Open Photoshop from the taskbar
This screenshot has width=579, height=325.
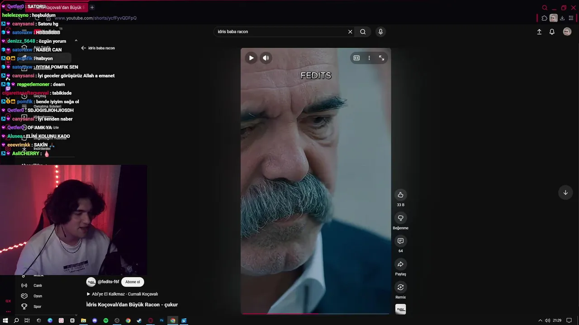[x=161, y=320]
